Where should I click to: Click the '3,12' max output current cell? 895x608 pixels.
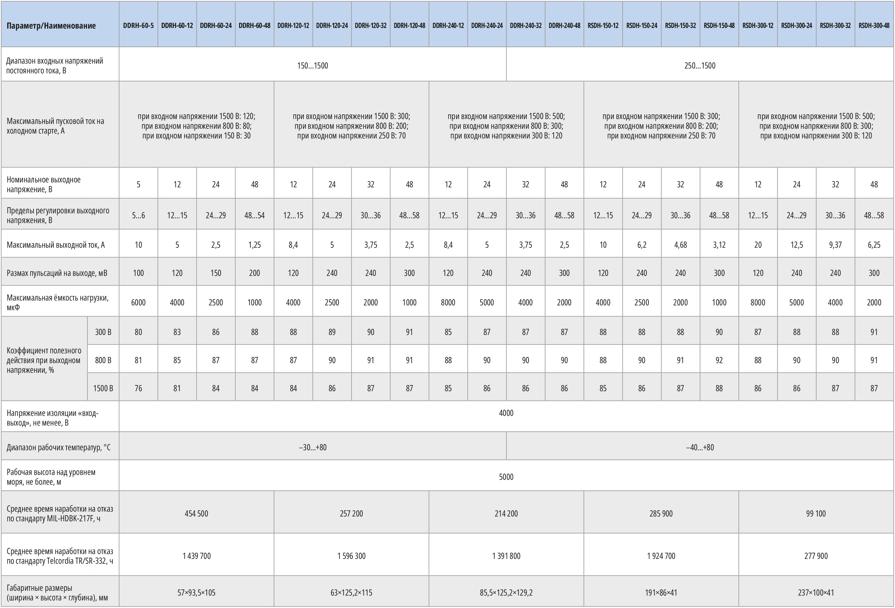click(719, 243)
